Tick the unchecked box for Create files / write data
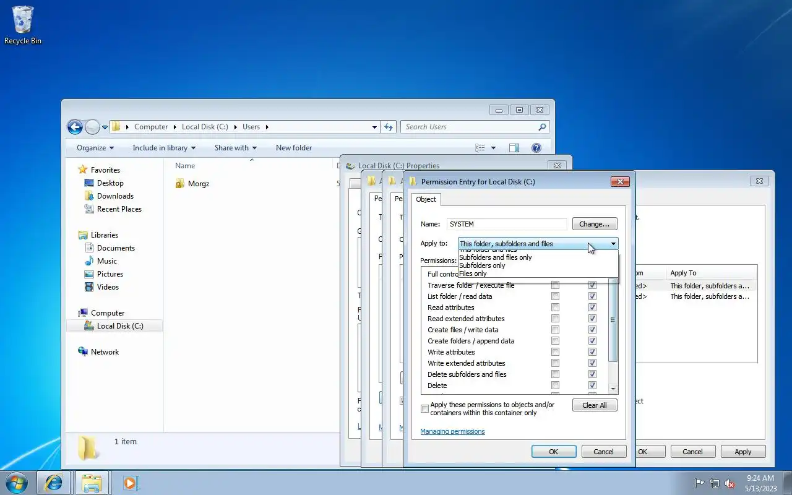792x495 pixels. pos(555,330)
